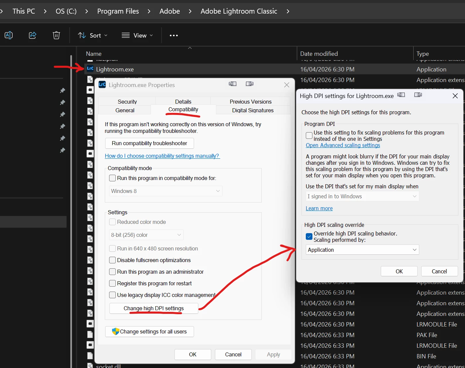Enable Run this program in compatibility mode
Screen dimensions: 465x368
[x=112, y=178]
